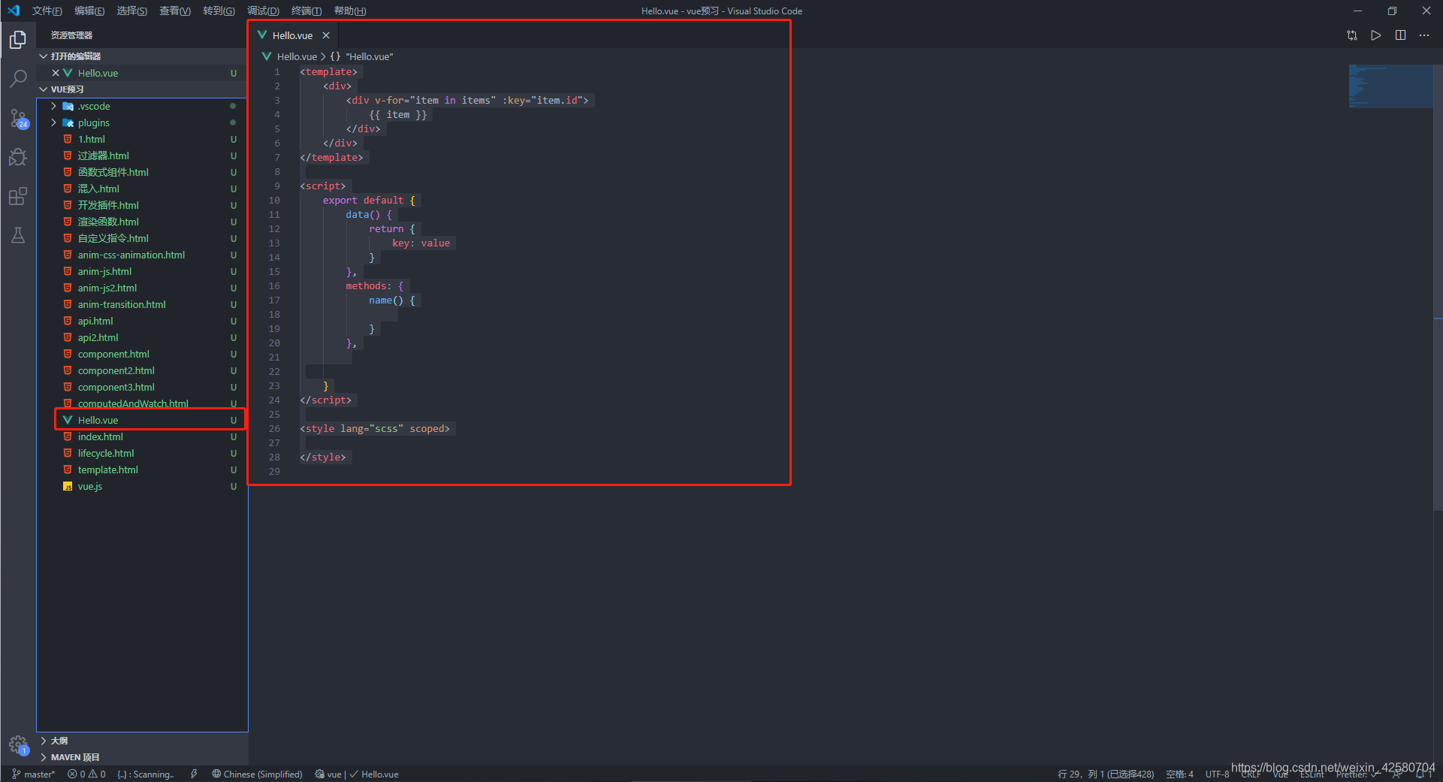
Task: Open 函数式组件.html file
Action: pos(143,172)
